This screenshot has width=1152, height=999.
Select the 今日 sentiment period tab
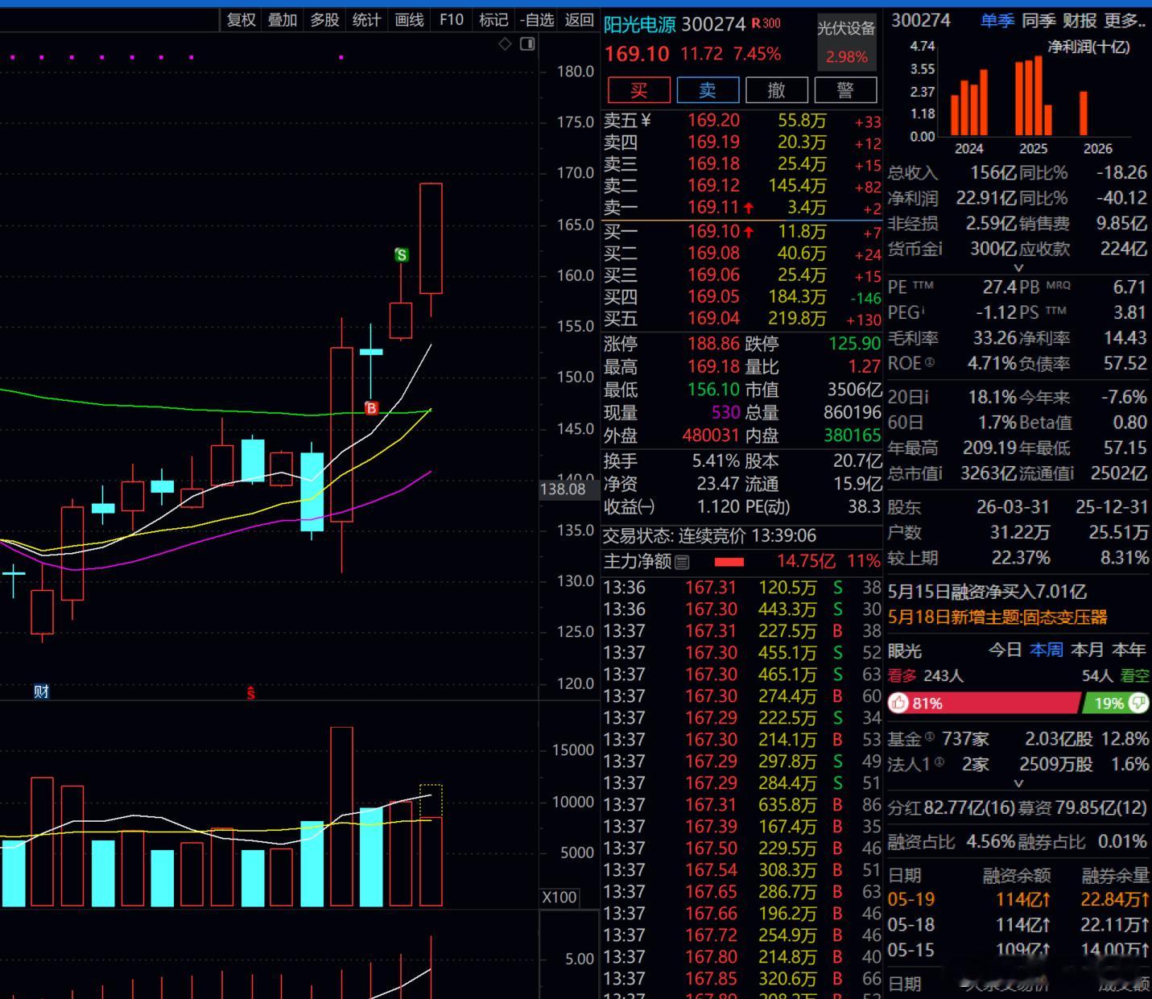(1005, 650)
